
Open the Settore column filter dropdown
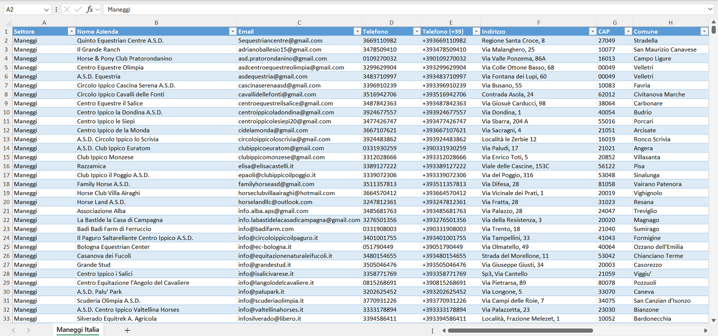click(71, 32)
